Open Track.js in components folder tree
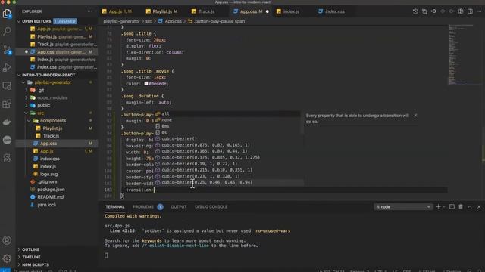The image size is (485, 272). 57,136
